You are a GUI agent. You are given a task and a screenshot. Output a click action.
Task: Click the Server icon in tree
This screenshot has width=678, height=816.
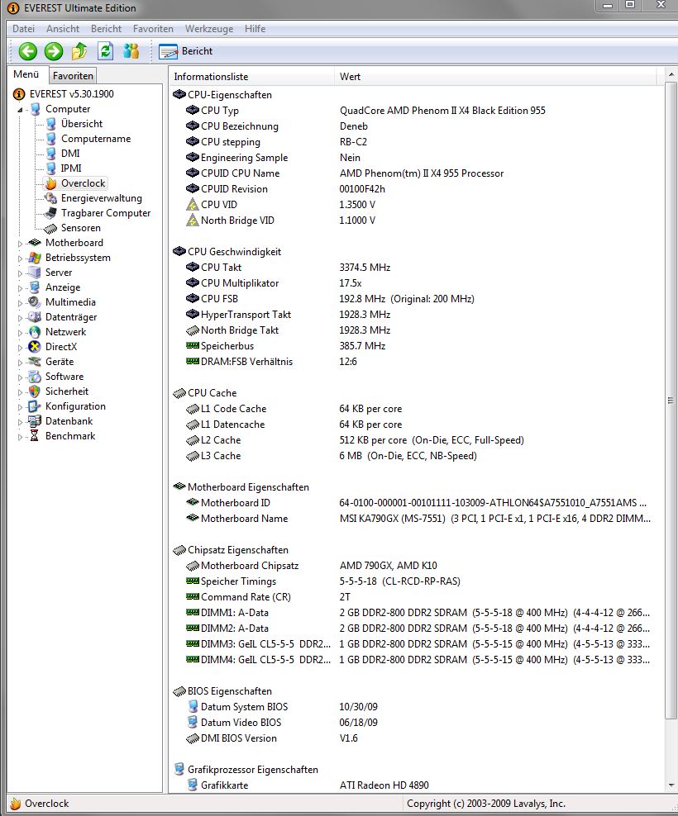point(35,273)
